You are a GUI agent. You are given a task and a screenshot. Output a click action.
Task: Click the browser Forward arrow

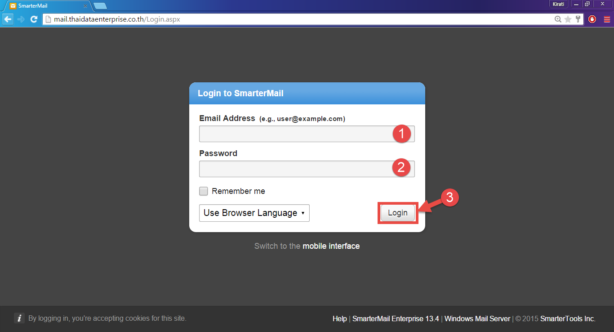21,19
